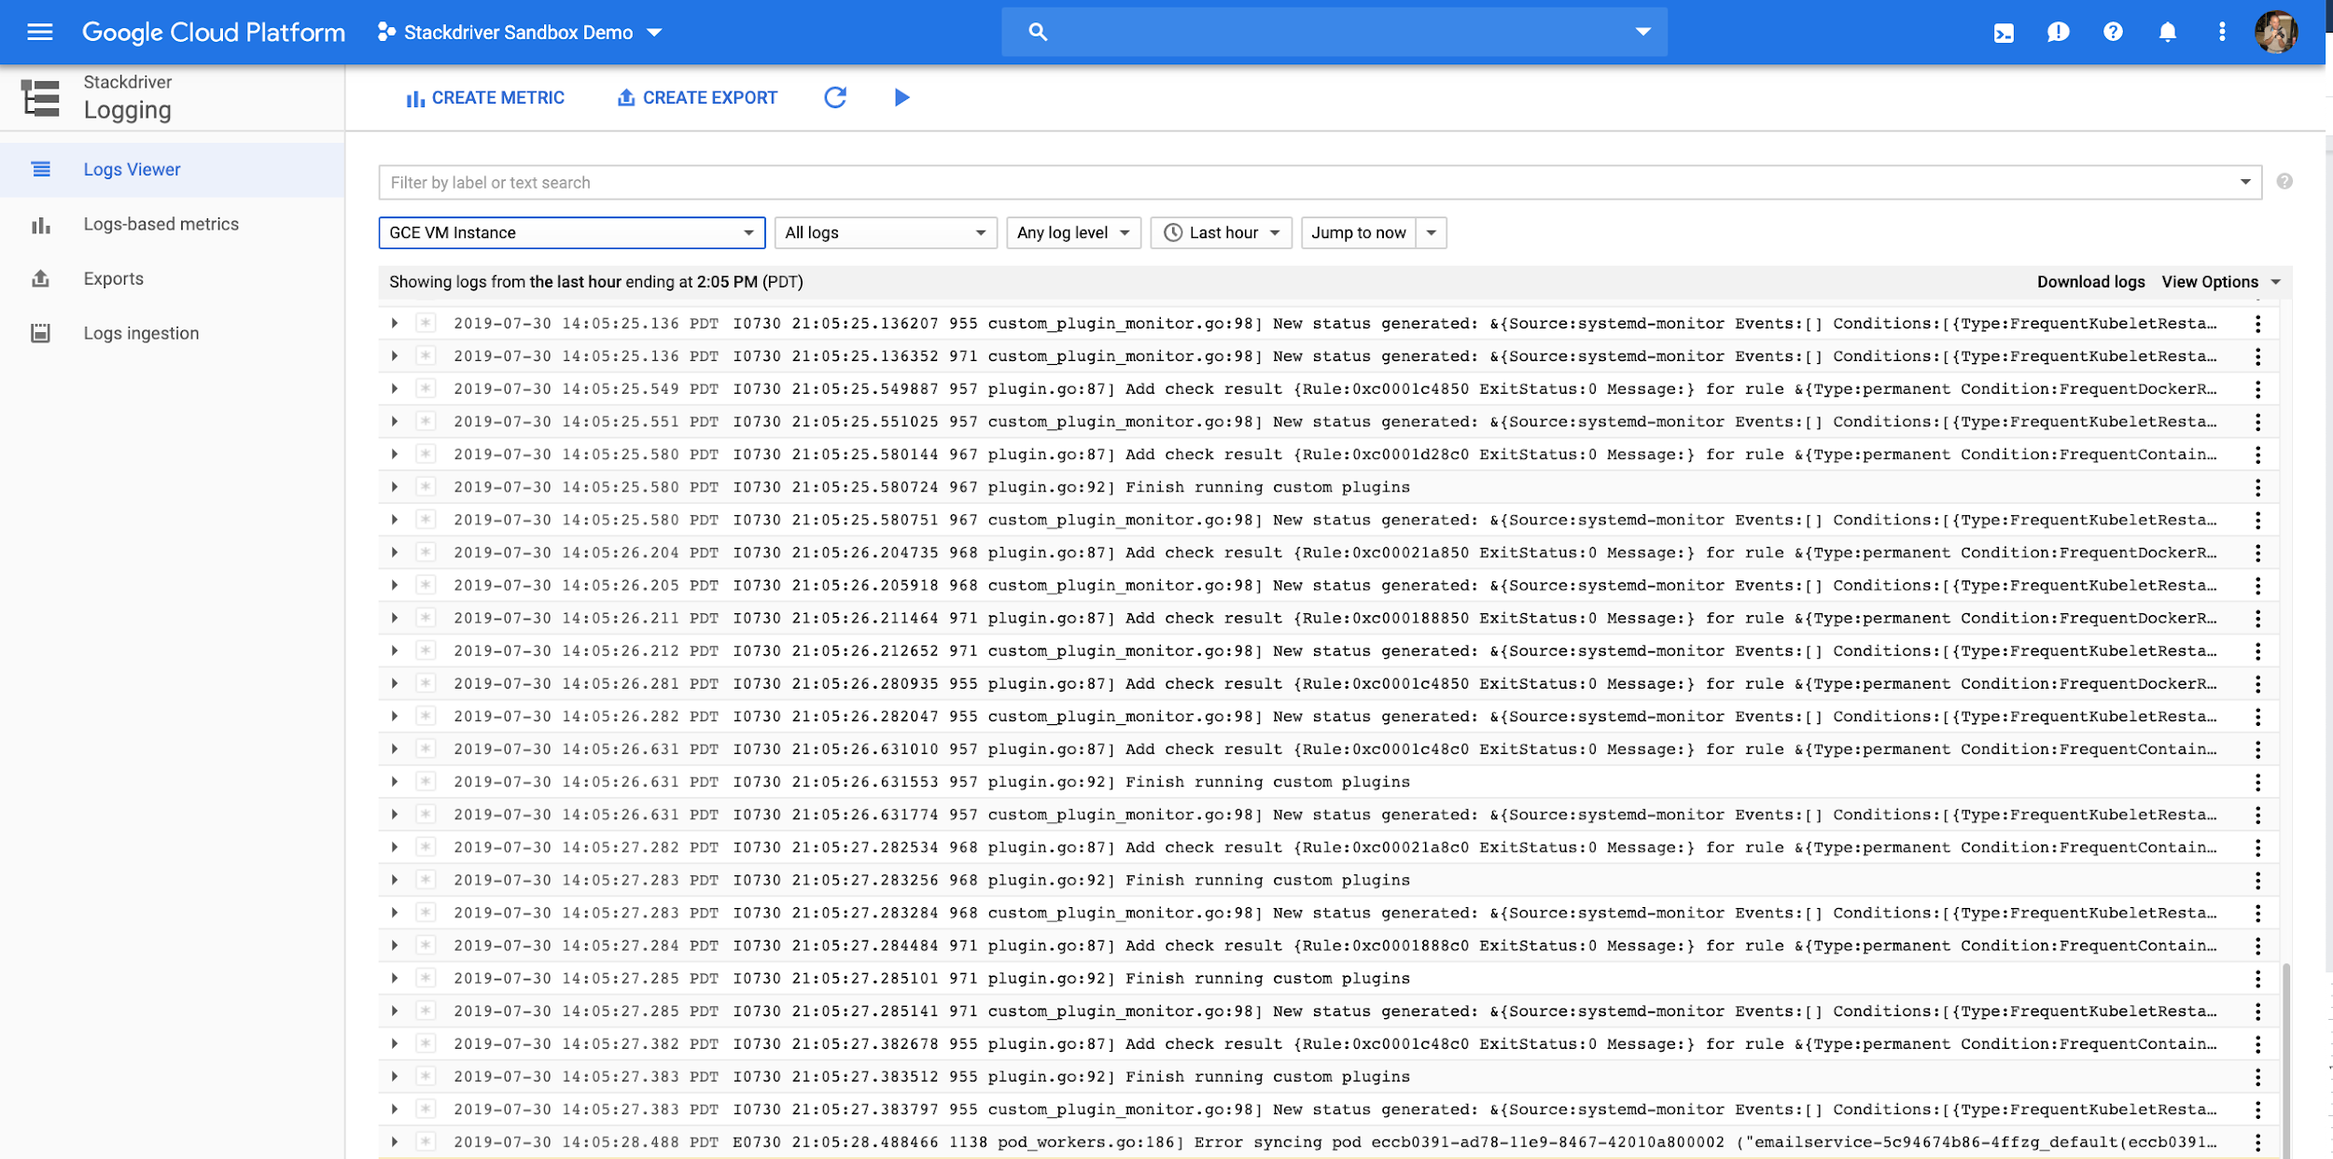The height and width of the screenshot is (1159, 2333).
Task: Pin the log entry 21:05:26.204735
Action: pyautogui.click(x=426, y=552)
